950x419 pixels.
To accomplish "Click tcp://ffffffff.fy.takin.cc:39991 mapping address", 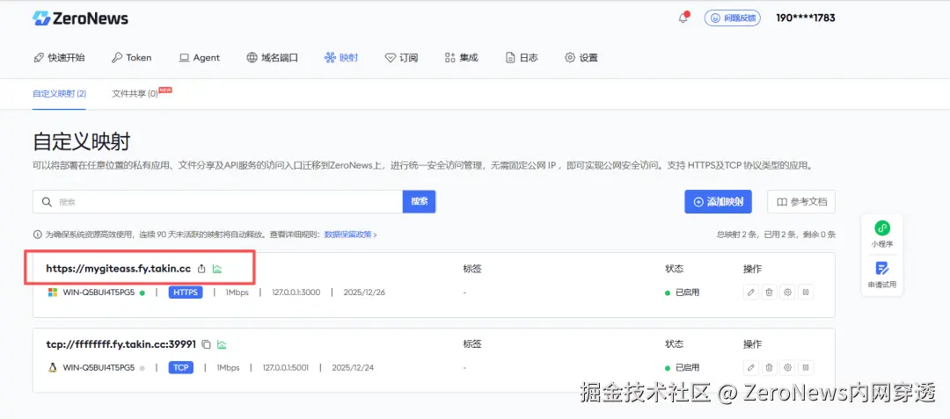I will [x=121, y=344].
